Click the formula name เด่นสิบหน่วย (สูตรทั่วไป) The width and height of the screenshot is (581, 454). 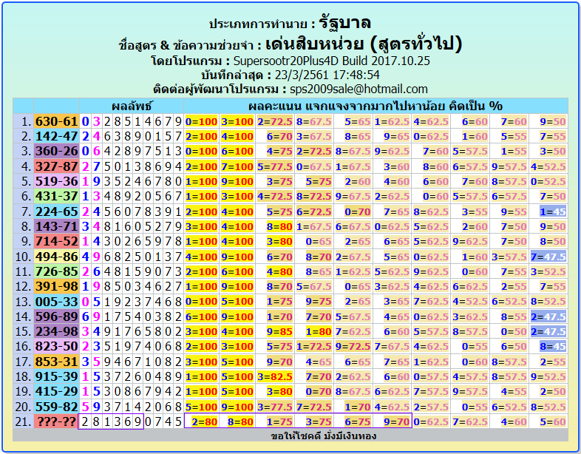363,44
